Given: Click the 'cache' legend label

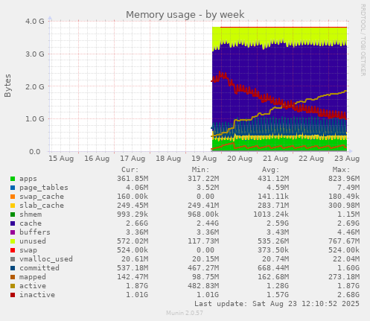Looking at the screenshot, I should coord(31,223).
